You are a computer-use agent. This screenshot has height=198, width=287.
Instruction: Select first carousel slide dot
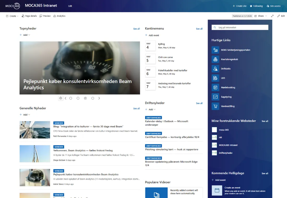pyautogui.click(x=71, y=98)
